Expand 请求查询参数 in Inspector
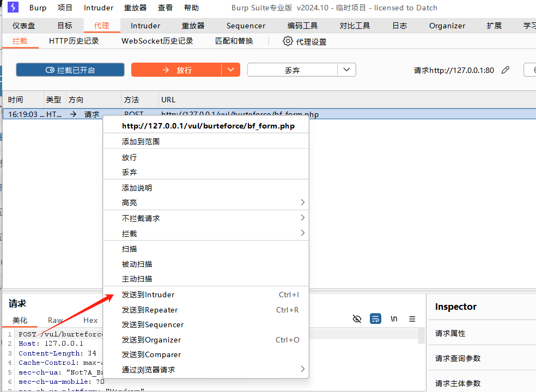 [458, 358]
